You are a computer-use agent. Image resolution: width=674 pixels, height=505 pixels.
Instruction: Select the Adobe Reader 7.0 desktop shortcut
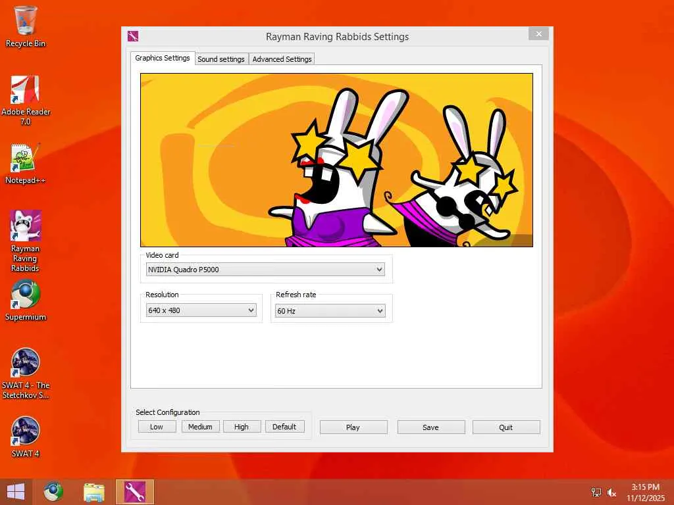click(x=26, y=100)
